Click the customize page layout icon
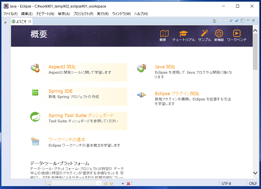 (x=243, y=21)
